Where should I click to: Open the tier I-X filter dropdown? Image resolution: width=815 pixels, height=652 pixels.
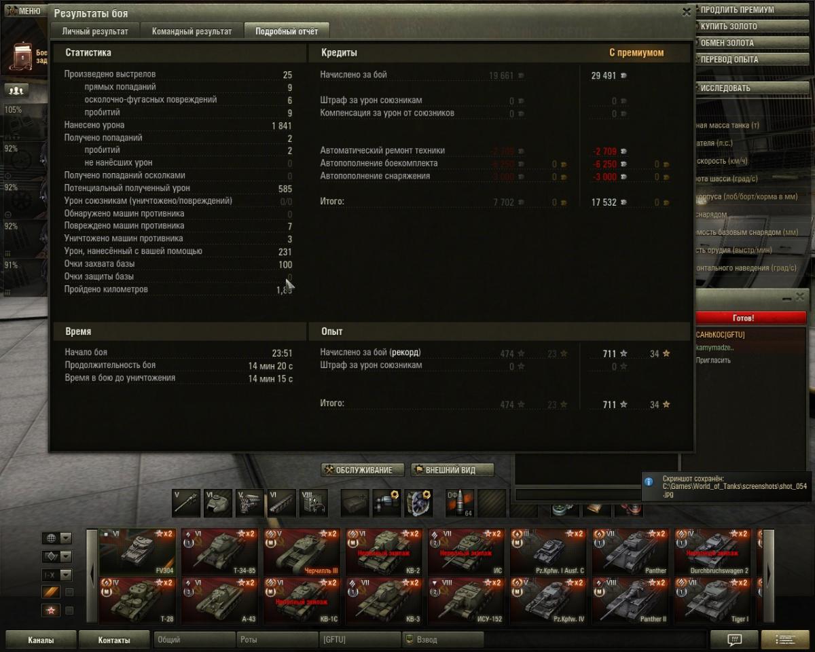pyautogui.click(x=58, y=575)
